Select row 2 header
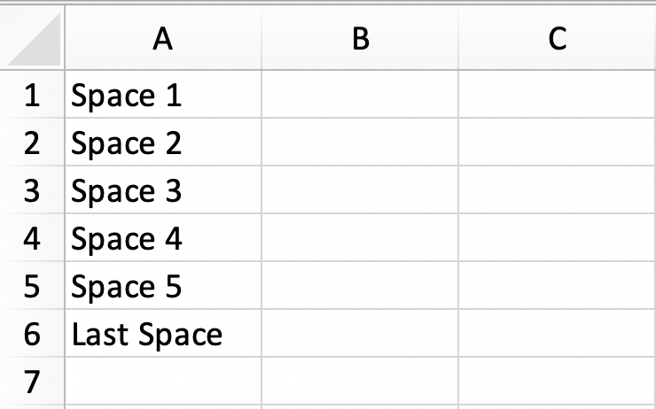This screenshot has width=656, height=409. click(32, 142)
